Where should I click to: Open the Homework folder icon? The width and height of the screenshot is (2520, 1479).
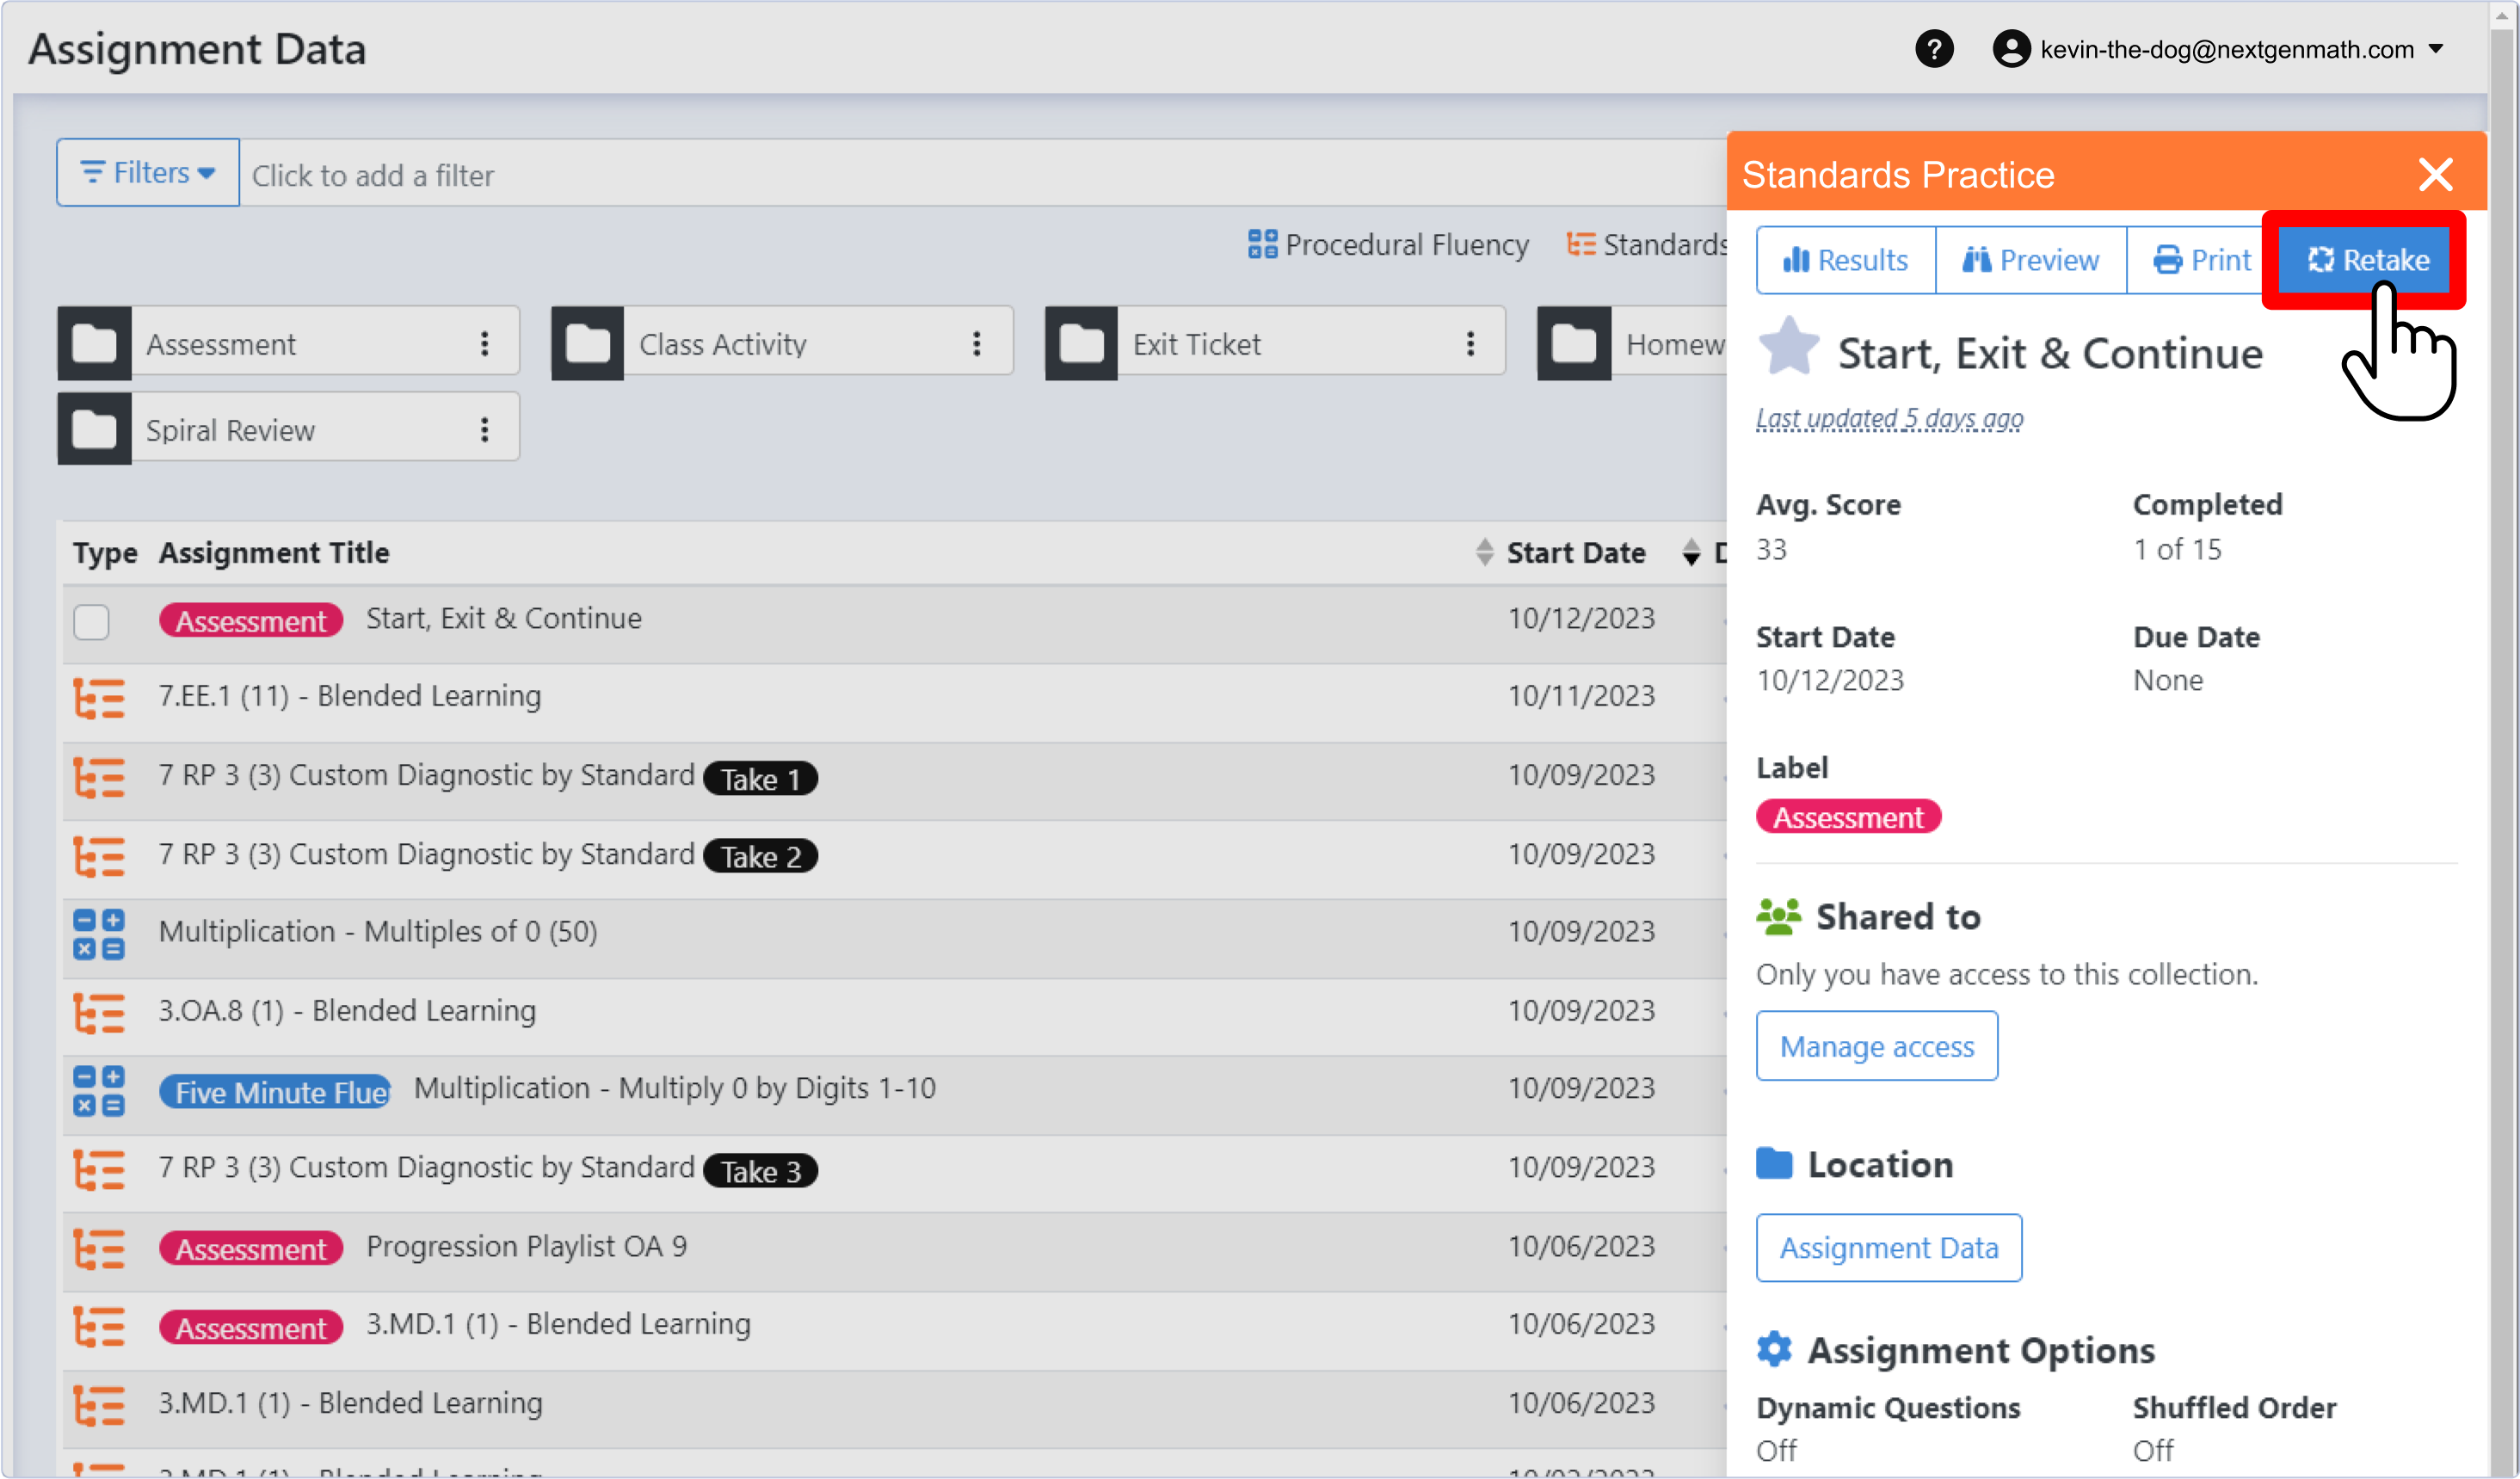(x=1574, y=344)
